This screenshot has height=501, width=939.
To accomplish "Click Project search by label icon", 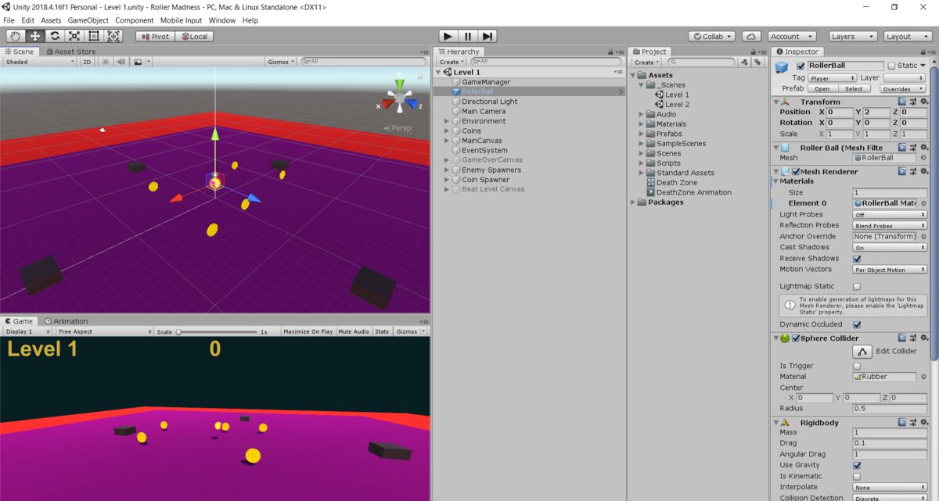I will point(757,62).
